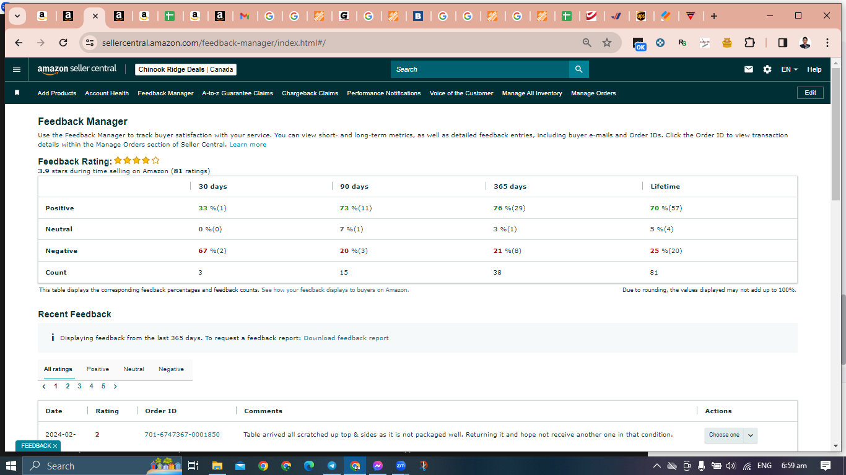Image resolution: width=846 pixels, height=475 pixels.
Task: Open Chargeback Claims menu item
Action: click(310, 93)
